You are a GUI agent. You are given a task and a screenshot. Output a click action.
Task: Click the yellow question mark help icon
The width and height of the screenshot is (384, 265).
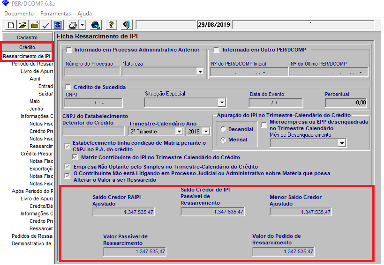click(x=111, y=25)
